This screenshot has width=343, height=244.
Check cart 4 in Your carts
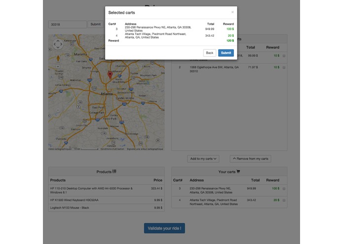tap(284, 200)
